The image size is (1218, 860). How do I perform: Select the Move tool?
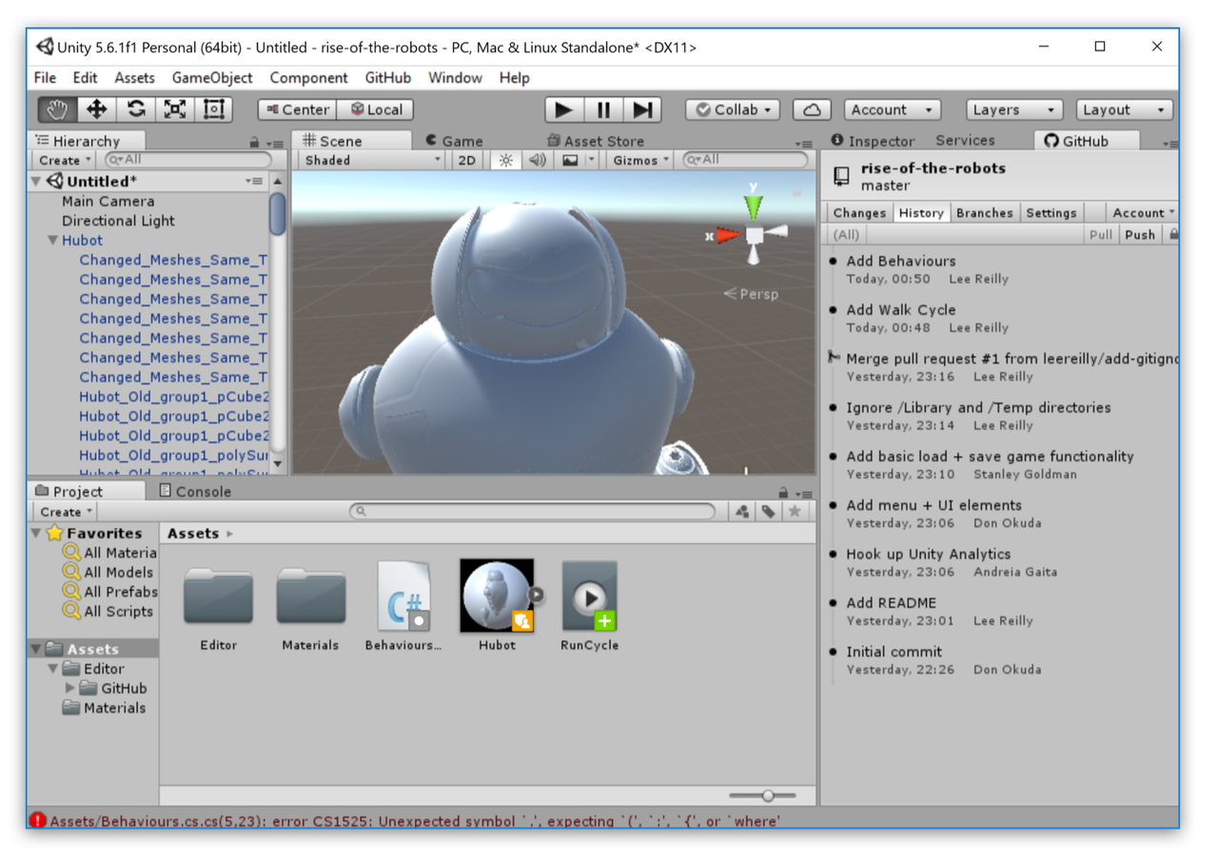[x=95, y=109]
